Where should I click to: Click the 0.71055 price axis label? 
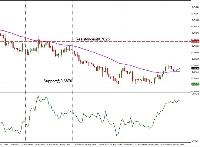point(195,20)
